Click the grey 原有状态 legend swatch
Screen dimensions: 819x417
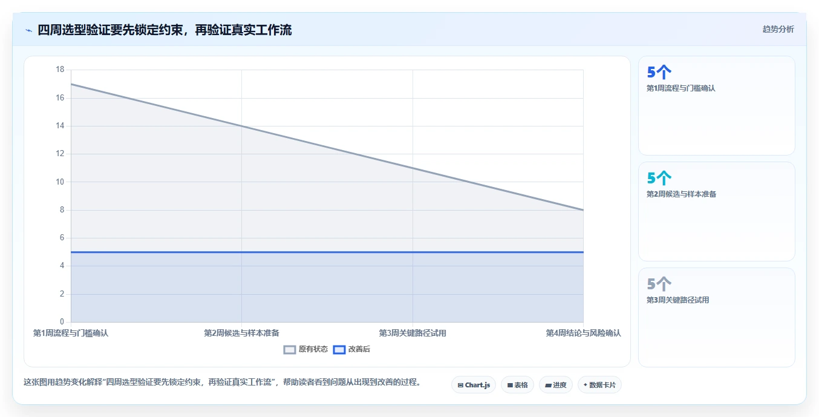click(x=290, y=349)
